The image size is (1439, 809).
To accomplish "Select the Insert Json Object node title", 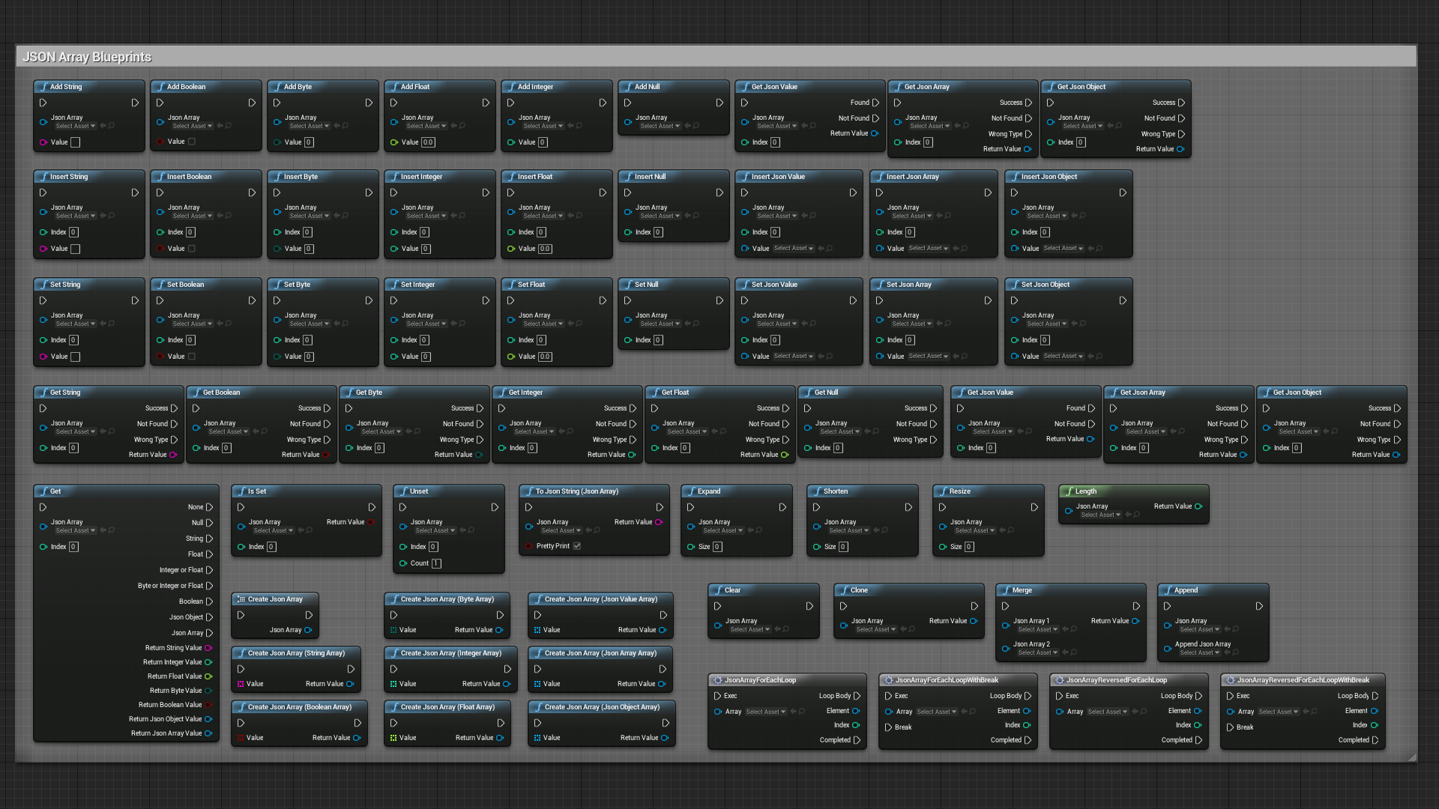I will (1049, 177).
